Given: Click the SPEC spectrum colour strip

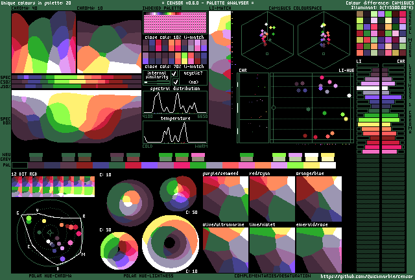Looking at the screenshot, I should click(x=77, y=77).
